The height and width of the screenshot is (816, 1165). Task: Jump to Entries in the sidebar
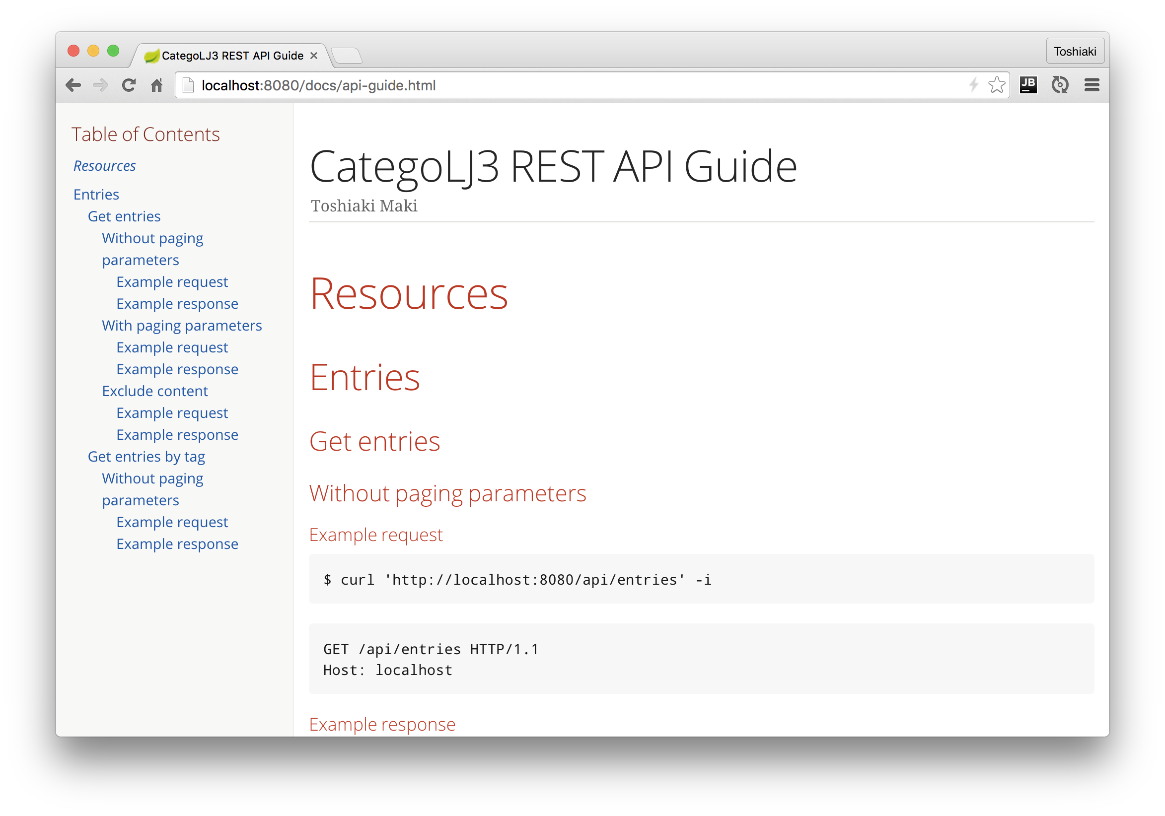(96, 195)
